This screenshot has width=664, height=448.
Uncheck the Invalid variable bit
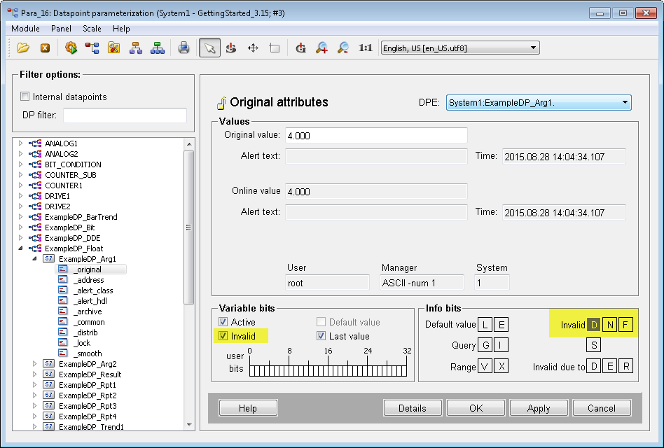(x=223, y=336)
